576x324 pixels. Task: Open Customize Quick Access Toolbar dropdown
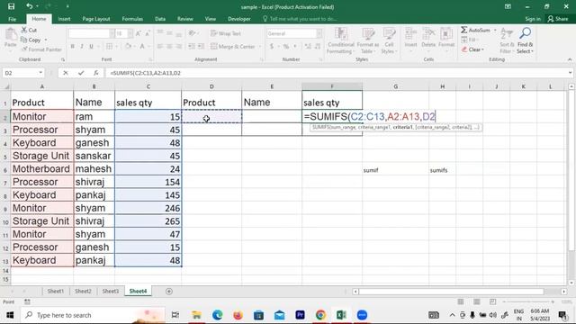click(x=67, y=6)
